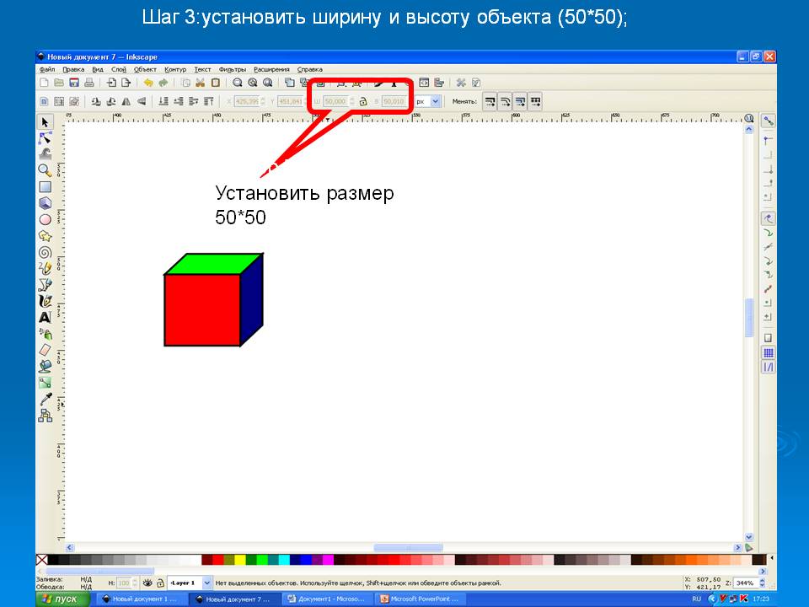This screenshot has height=607, width=809.
Task: Pick the Color dropper tool
Action: click(x=46, y=400)
